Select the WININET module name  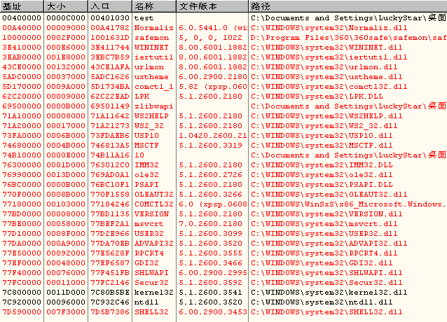coord(151,48)
